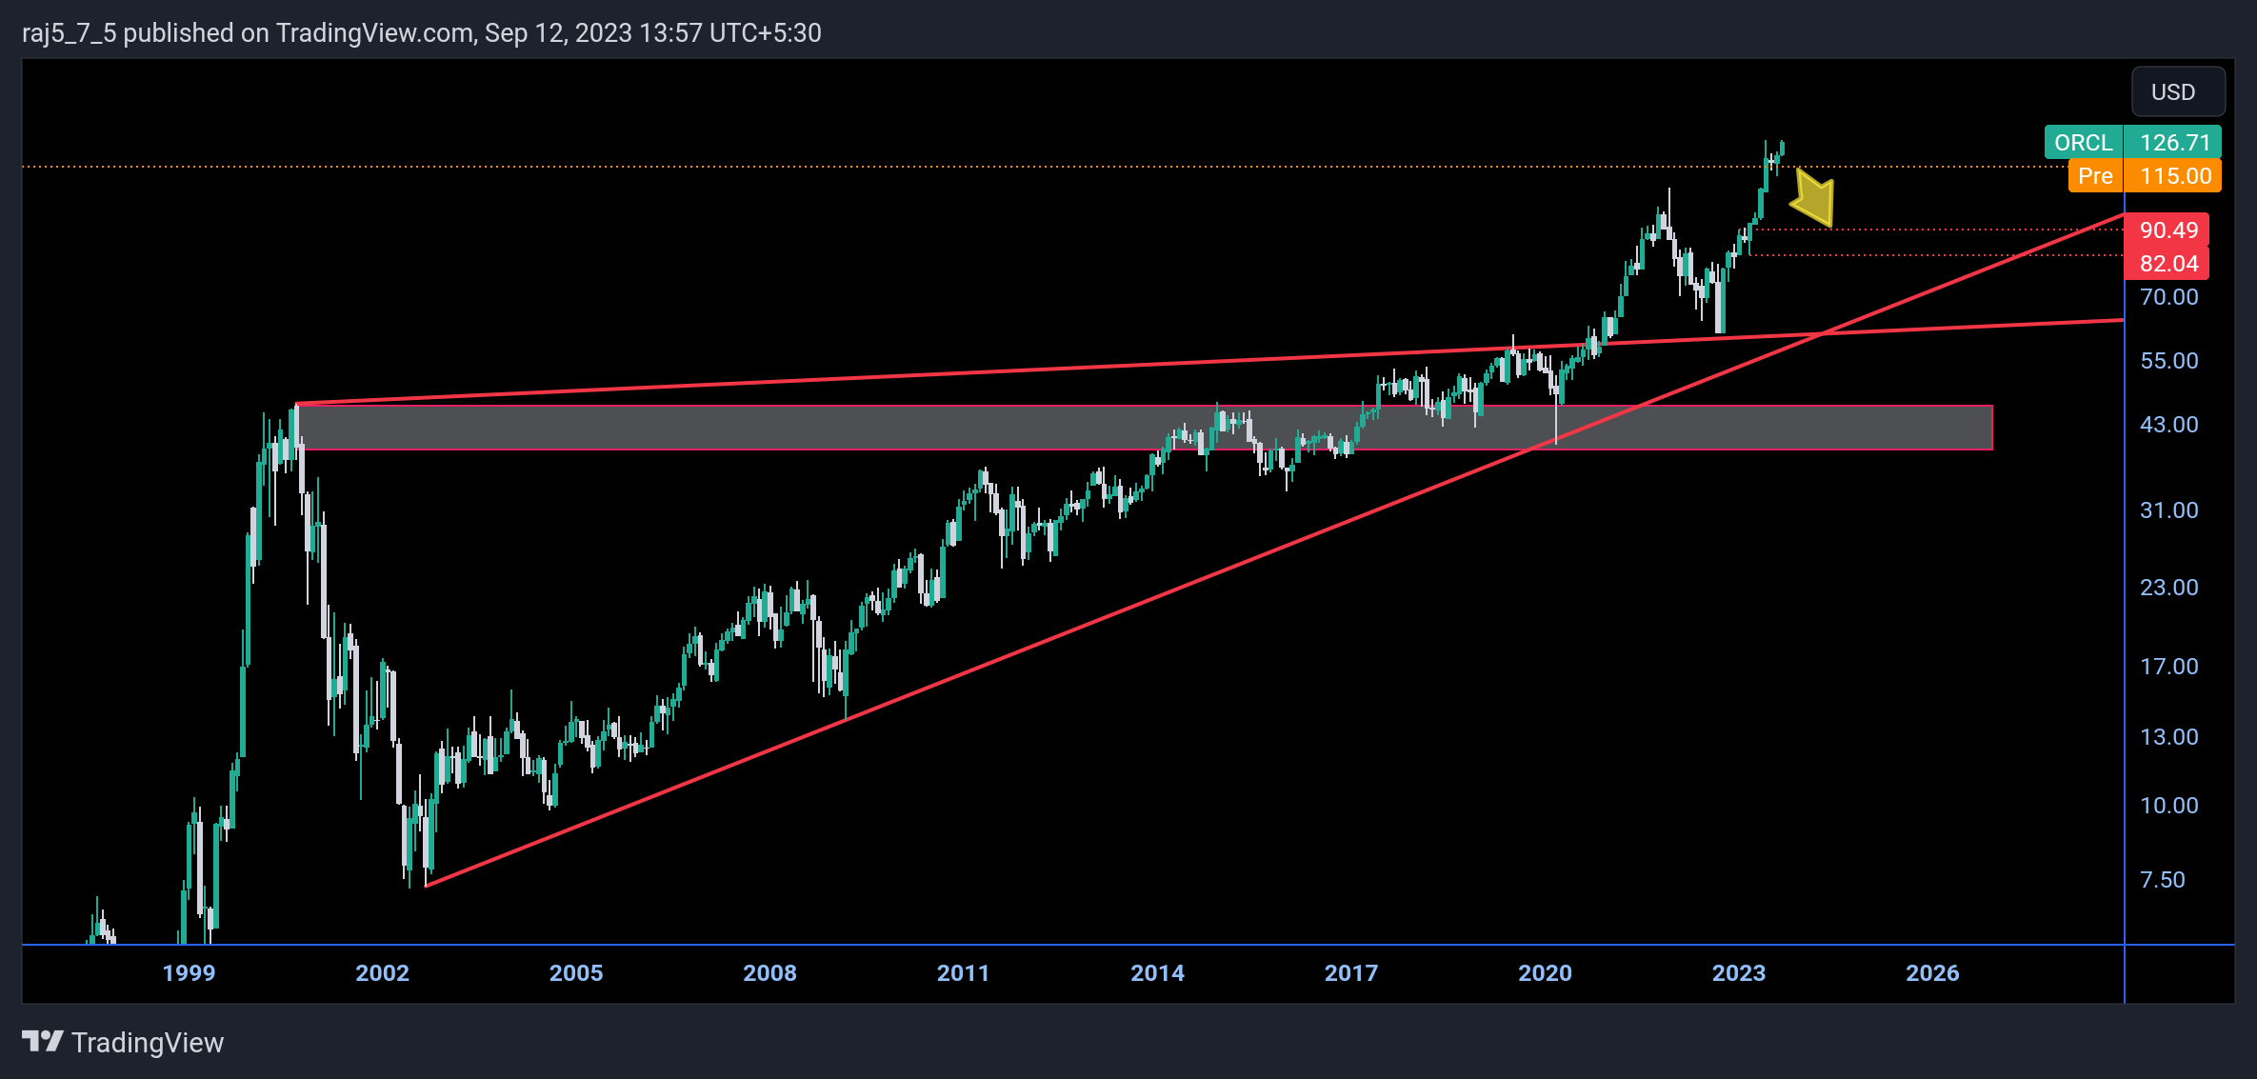Click the USD currency button
This screenshot has width=2257, height=1079.
pyautogui.click(x=2178, y=91)
